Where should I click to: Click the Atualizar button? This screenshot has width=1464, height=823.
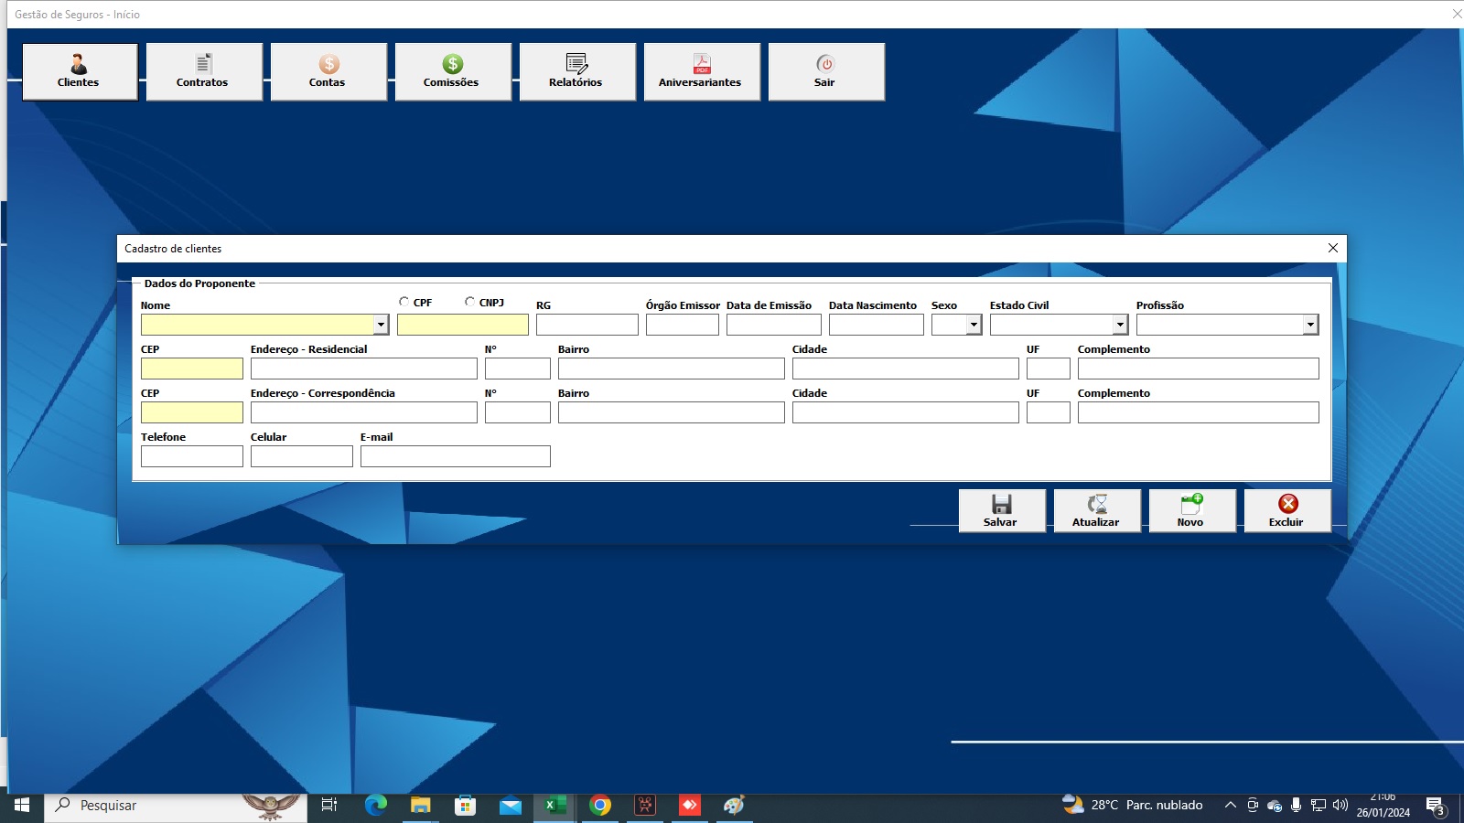(x=1097, y=510)
